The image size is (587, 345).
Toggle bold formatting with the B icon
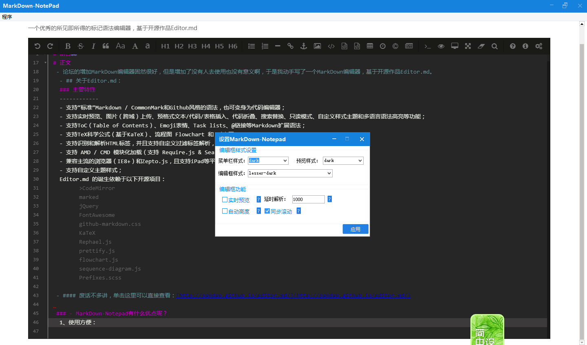click(68, 46)
